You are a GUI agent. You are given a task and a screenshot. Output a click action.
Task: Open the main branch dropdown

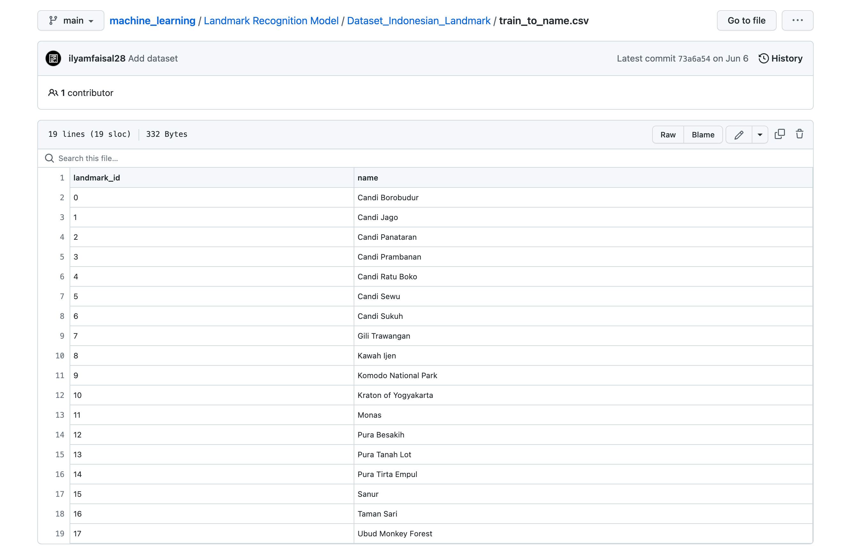pos(71,20)
